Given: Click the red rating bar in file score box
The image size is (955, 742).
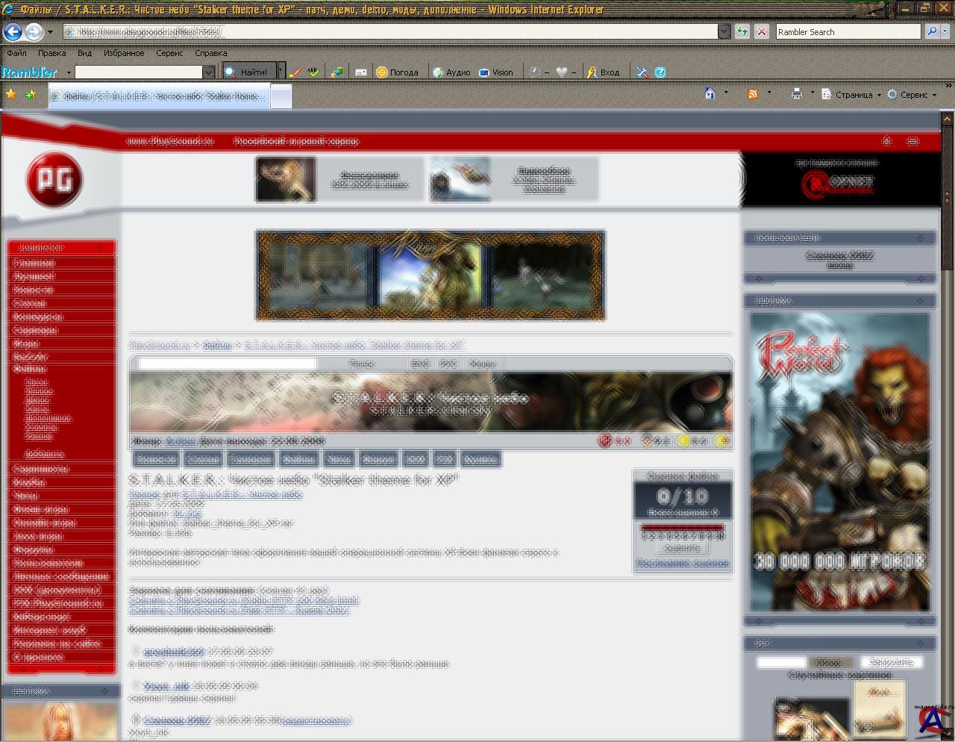Looking at the screenshot, I should (x=683, y=528).
